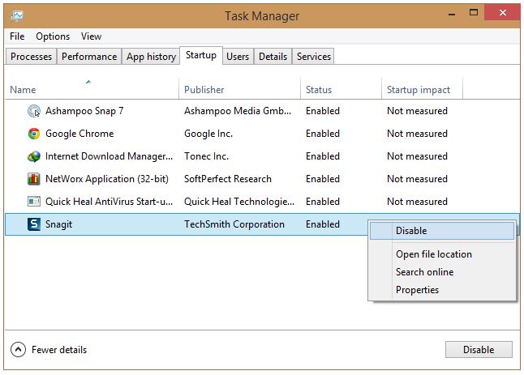Click the Fewer details label
The image size is (524, 375).
[x=59, y=350]
